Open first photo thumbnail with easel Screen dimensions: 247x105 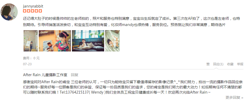[31, 41]
